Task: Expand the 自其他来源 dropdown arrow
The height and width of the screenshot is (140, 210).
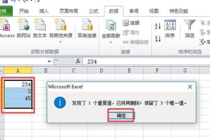Action: 61,42
